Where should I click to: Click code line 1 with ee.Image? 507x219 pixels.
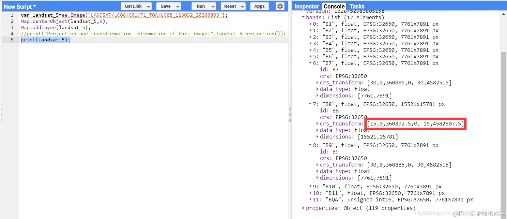point(124,15)
